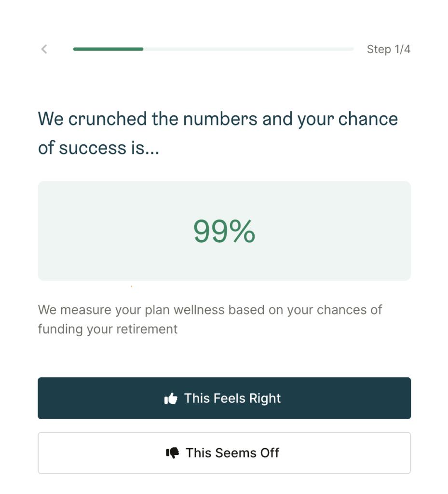The height and width of the screenshot is (494, 448).
Task: Click the 'We measure your plan wellness' text
Action: click(132, 310)
